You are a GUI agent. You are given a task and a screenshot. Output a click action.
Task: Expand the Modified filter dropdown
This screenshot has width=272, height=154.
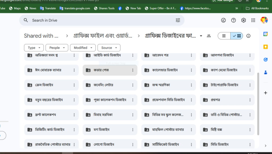(x=83, y=48)
